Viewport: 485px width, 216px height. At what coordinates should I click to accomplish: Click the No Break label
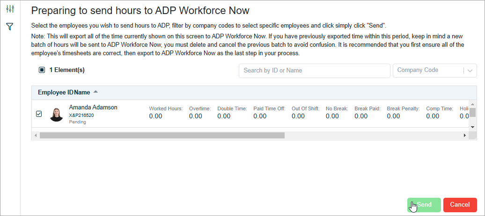pyautogui.click(x=337, y=109)
